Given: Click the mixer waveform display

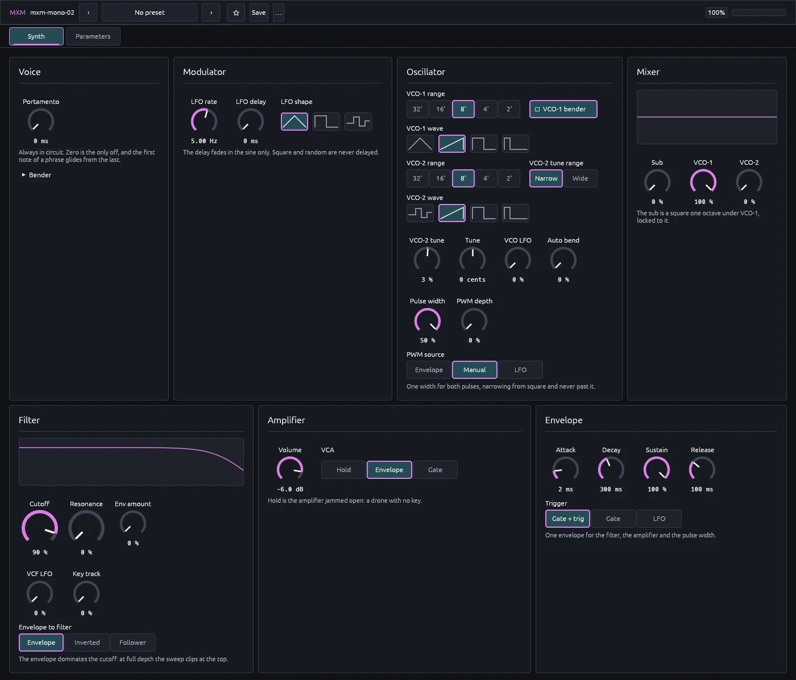Looking at the screenshot, I should [707, 117].
